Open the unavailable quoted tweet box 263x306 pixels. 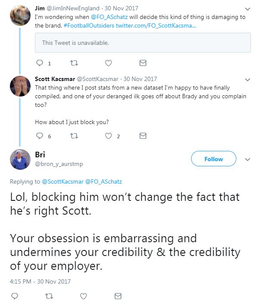pos(142,43)
